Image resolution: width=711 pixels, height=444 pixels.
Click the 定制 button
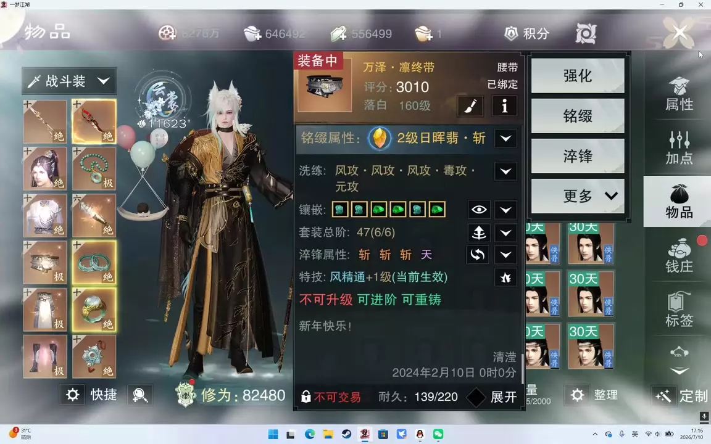click(x=681, y=395)
